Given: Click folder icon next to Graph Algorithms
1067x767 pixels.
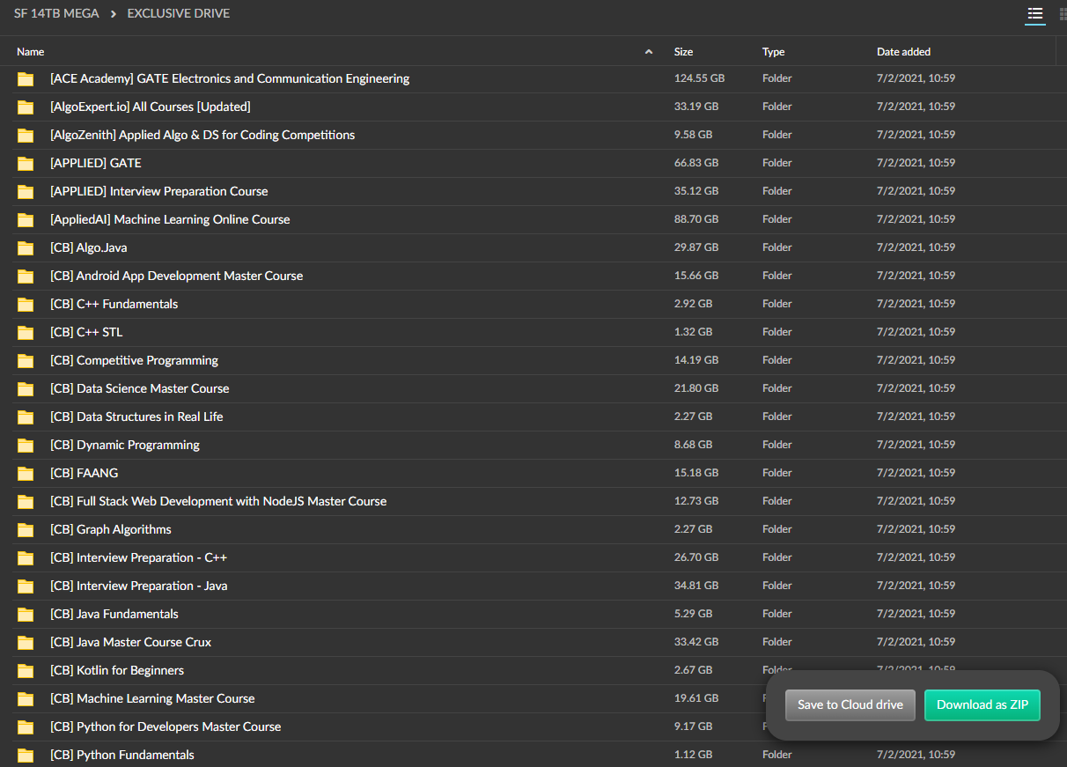Looking at the screenshot, I should coord(26,530).
